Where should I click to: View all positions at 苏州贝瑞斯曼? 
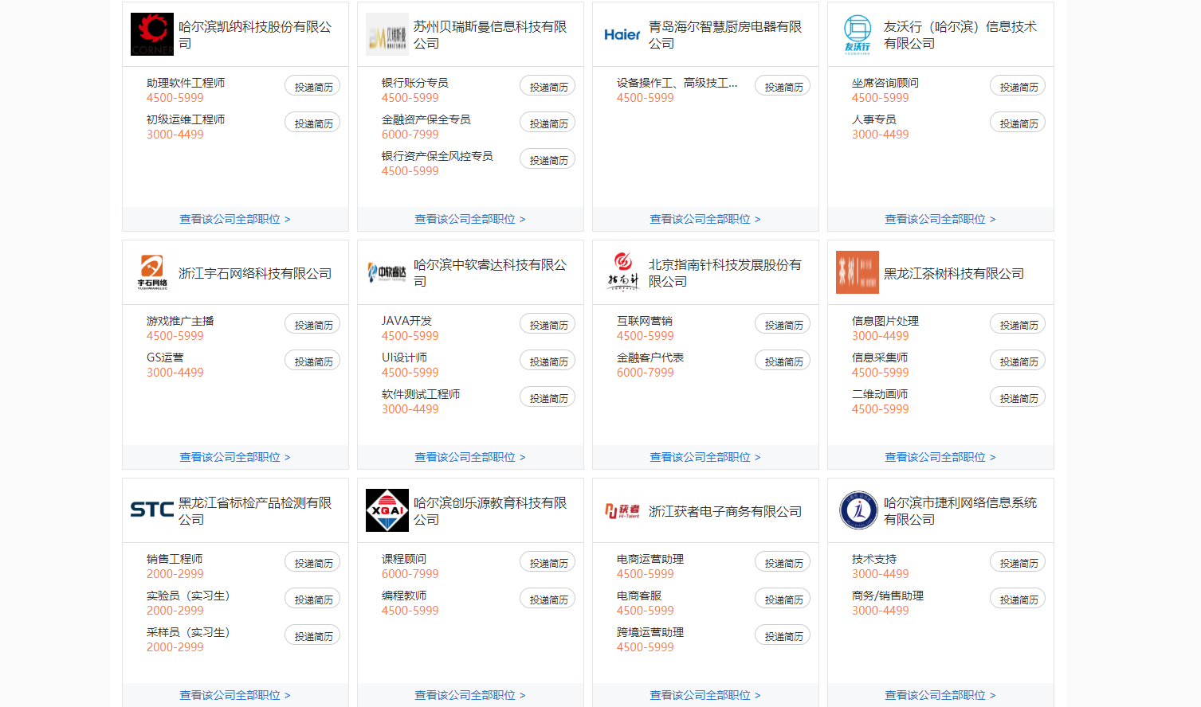tap(470, 219)
